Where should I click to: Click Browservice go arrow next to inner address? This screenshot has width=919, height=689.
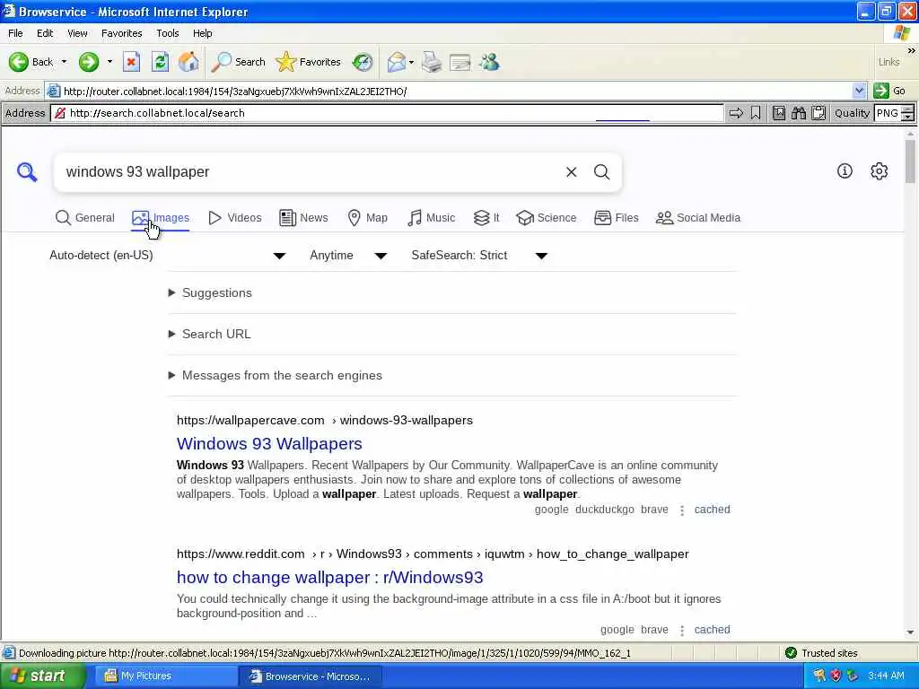tap(736, 113)
